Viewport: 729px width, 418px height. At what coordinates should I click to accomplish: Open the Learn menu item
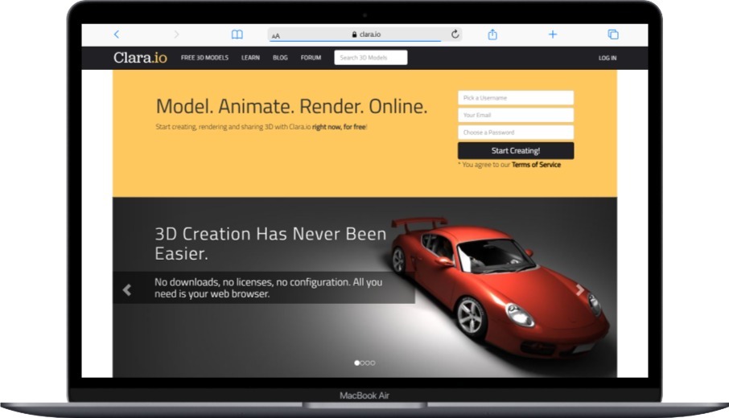[250, 58]
